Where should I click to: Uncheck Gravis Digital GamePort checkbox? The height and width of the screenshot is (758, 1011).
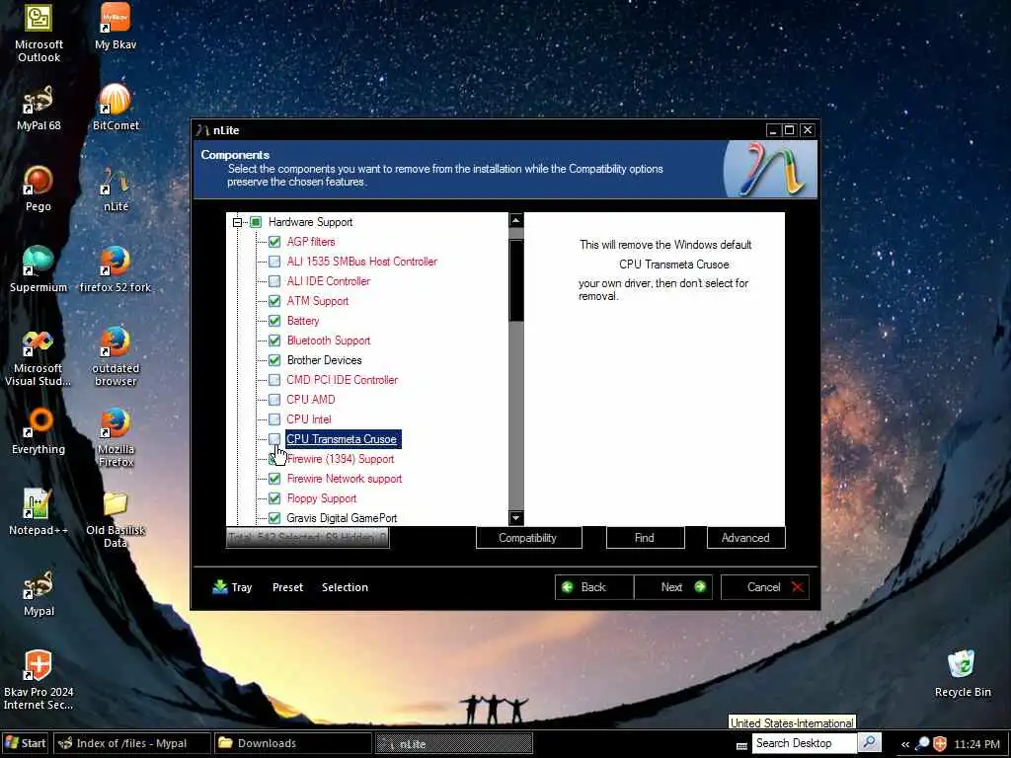click(274, 518)
